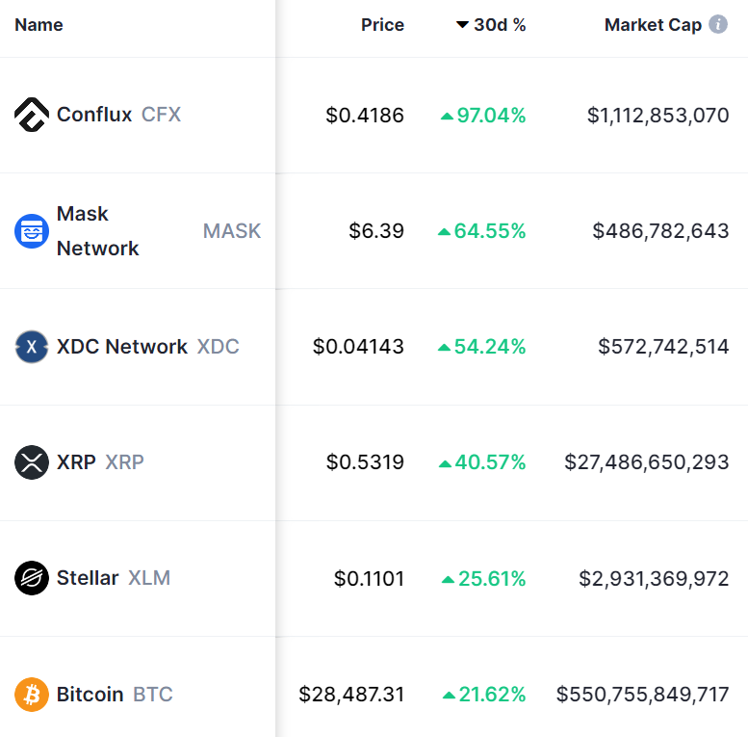The height and width of the screenshot is (737, 748).
Task: Click the 30d % sort arrow
Action: (462, 25)
